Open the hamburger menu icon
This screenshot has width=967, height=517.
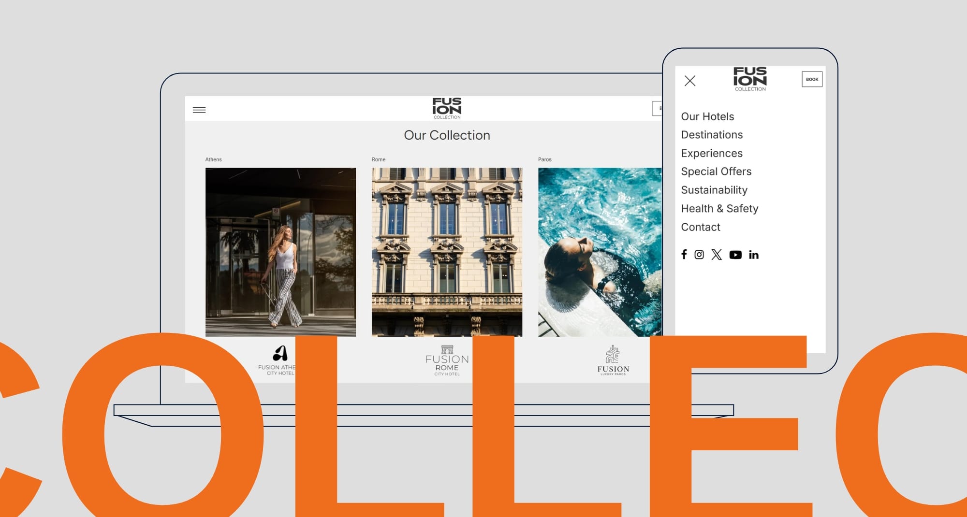coord(199,110)
